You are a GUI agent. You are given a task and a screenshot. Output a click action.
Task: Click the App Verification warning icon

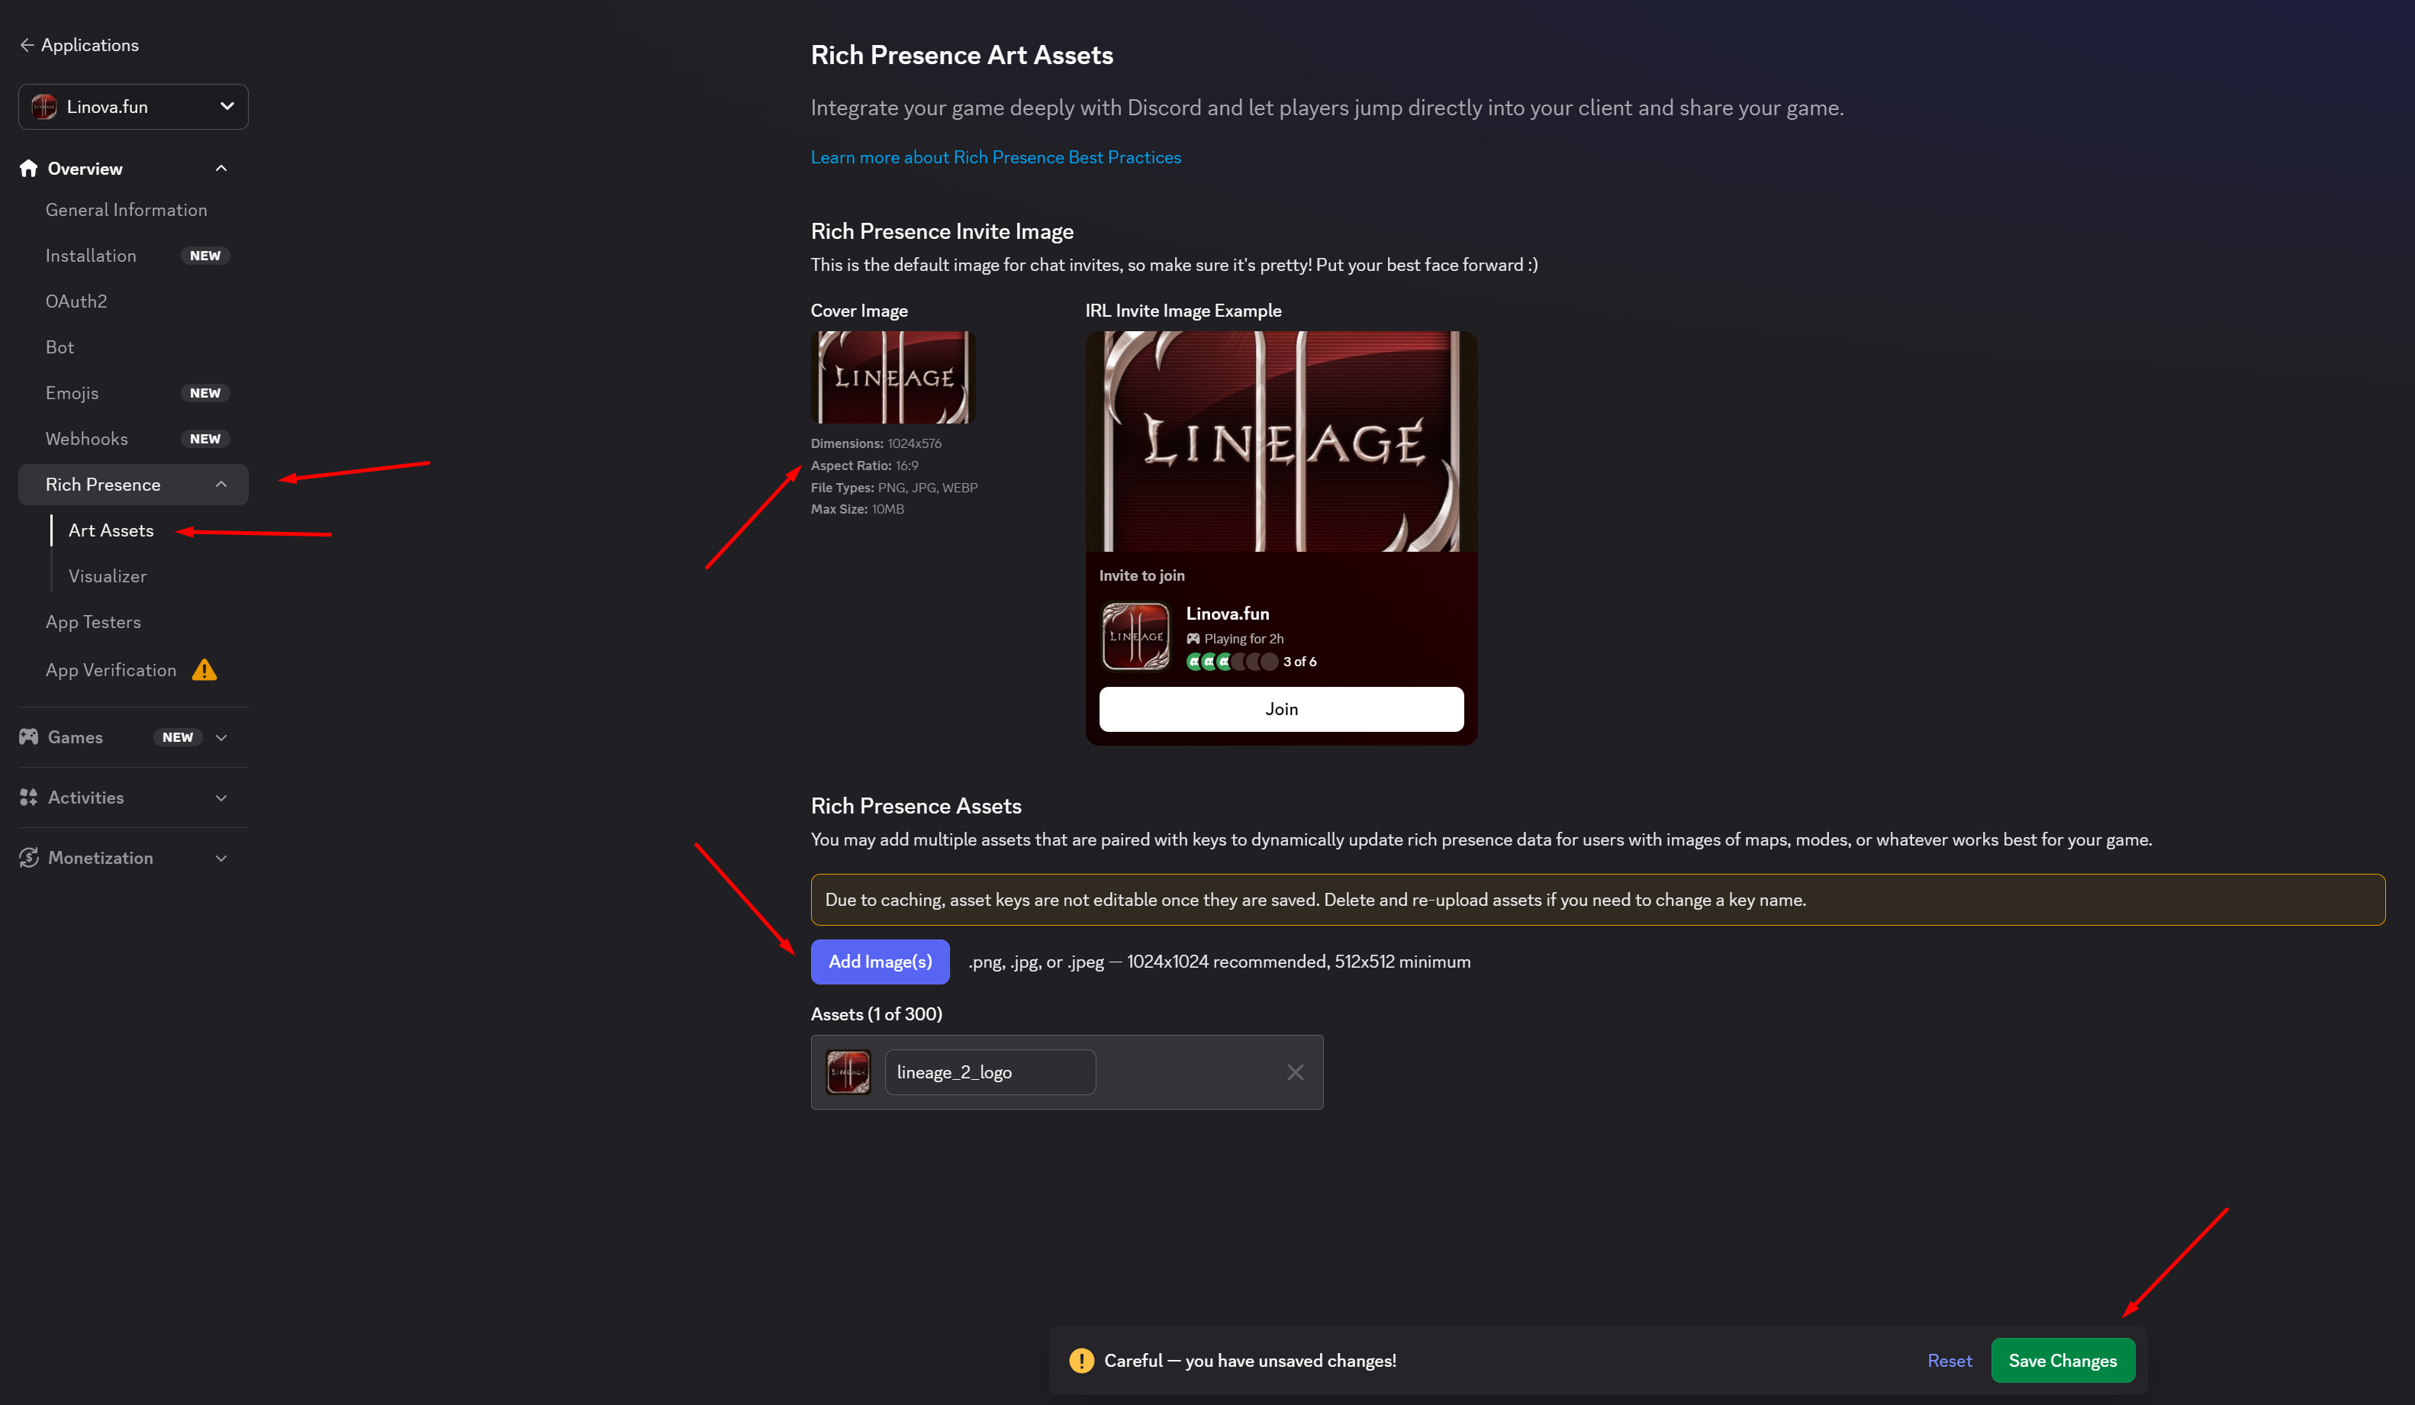[204, 670]
